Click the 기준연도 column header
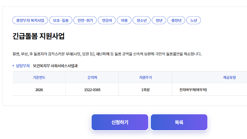 click(x=39, y=77)
